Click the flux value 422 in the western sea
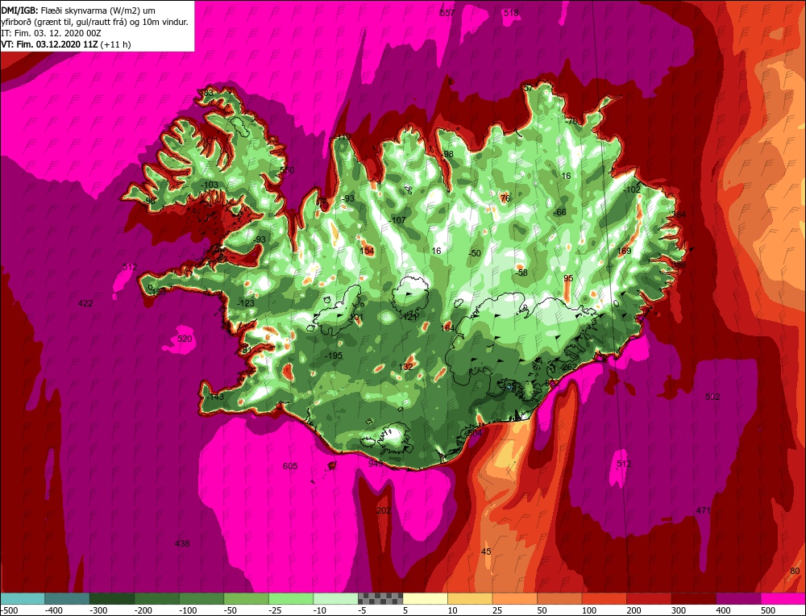 85,303
